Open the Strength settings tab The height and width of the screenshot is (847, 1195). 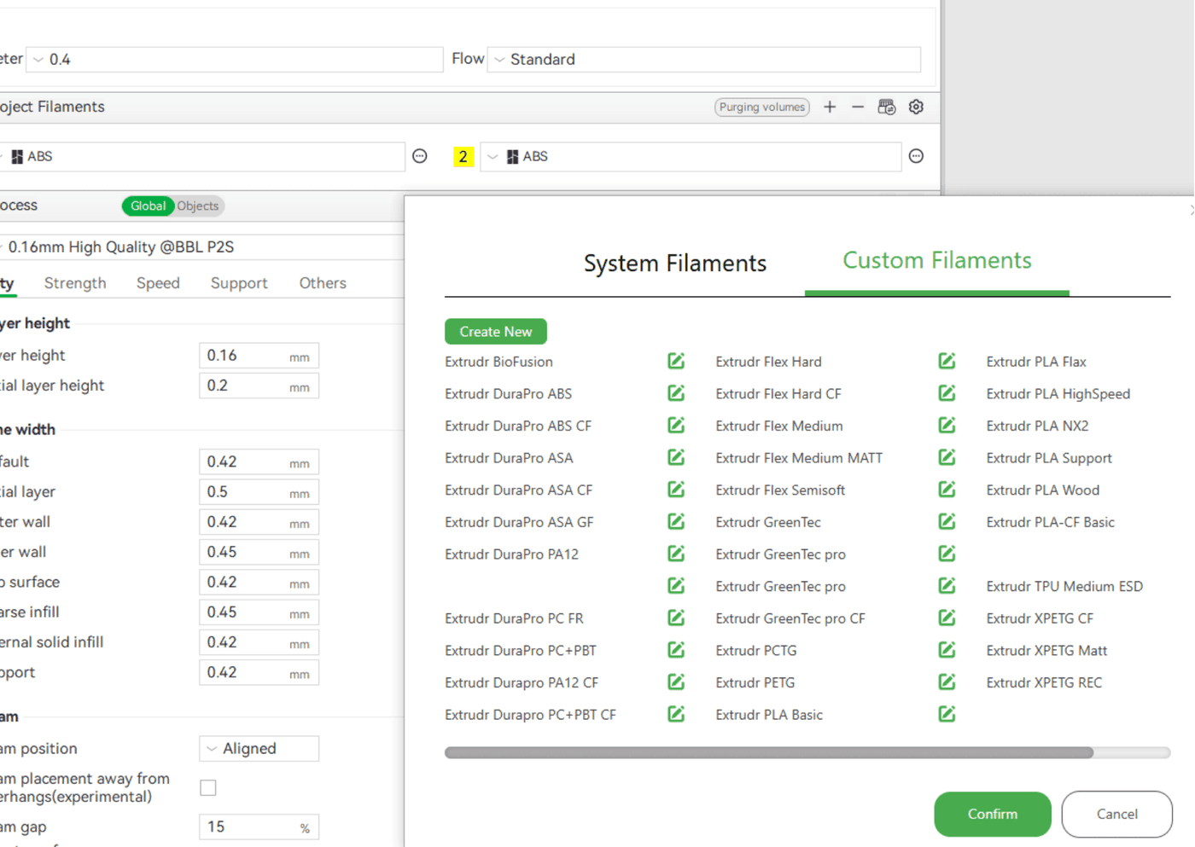tap(75, 283)
